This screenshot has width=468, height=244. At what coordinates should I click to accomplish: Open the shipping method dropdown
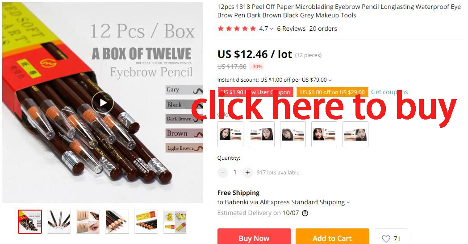click(x=348, y=202)
